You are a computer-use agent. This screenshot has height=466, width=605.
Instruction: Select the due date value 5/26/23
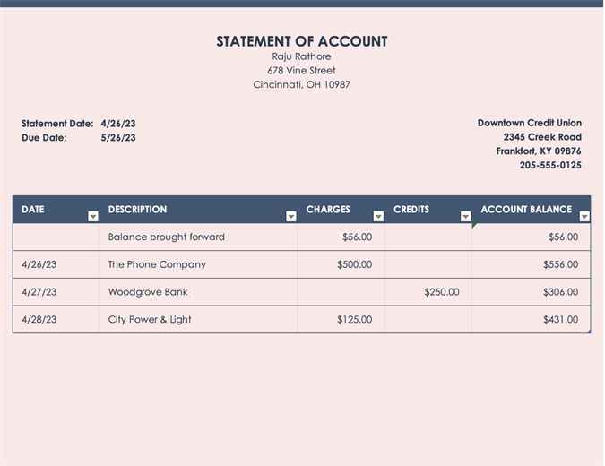pos(118,138)
